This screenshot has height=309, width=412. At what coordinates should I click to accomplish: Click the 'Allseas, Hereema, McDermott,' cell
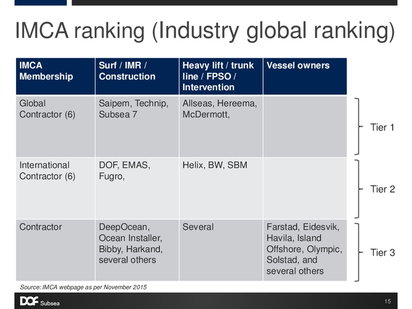point(221,126)
